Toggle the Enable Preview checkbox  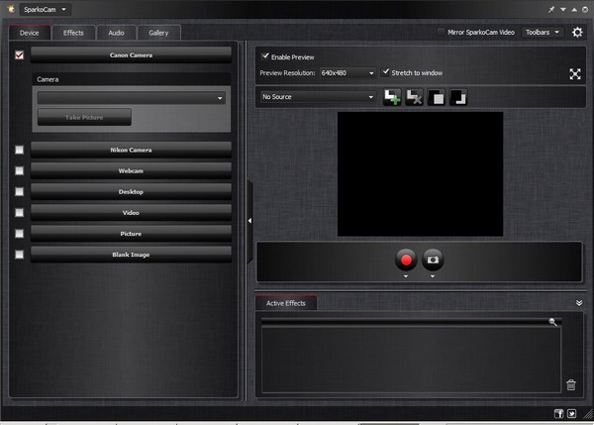click(x=265, y=56)
